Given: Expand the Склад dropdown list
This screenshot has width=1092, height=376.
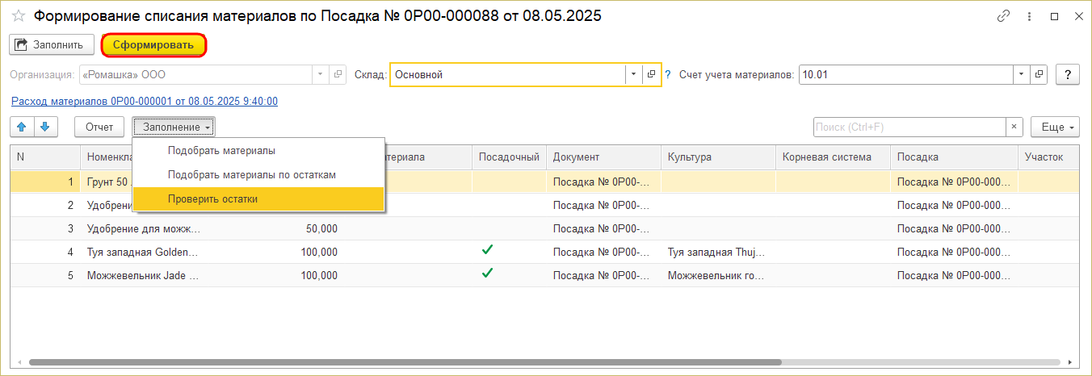Looking at the screenshot, I should click(634, 74).
